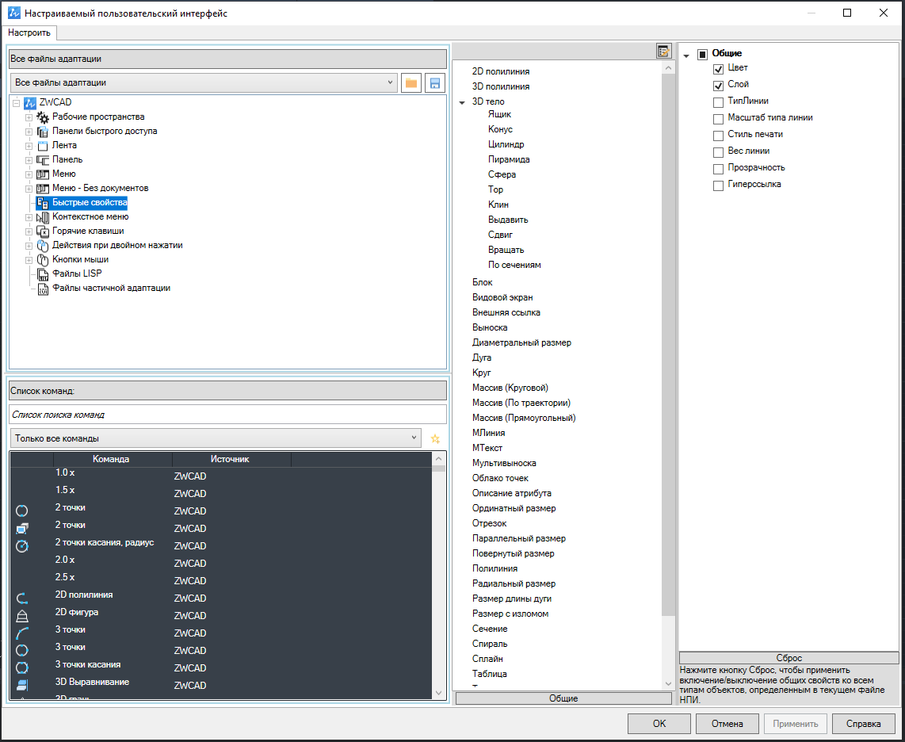The height and width of the screenshot is (742, 905).
Task: Click the Панель node icon
Action: click(x=43, y=160)
